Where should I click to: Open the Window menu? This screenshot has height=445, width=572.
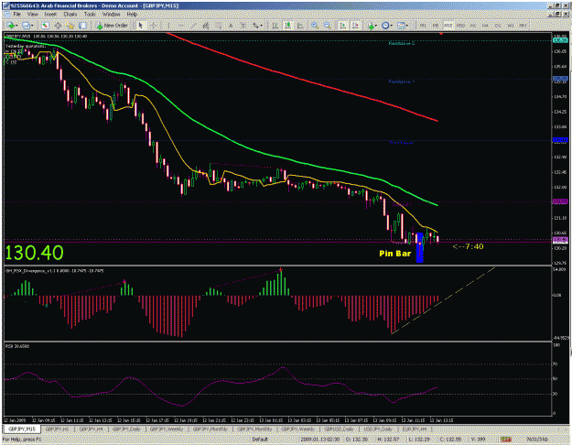point(111,15)
